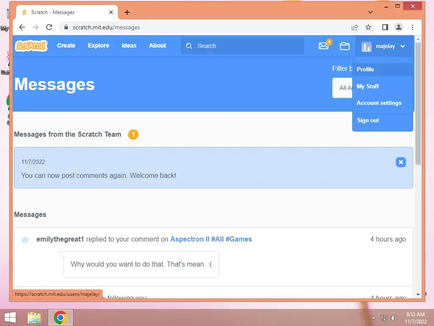Image resolution: width=434 pixels, height=326 pixels.
Task: Select Account settings from the dropdown
Action: (x=383, y=103)
